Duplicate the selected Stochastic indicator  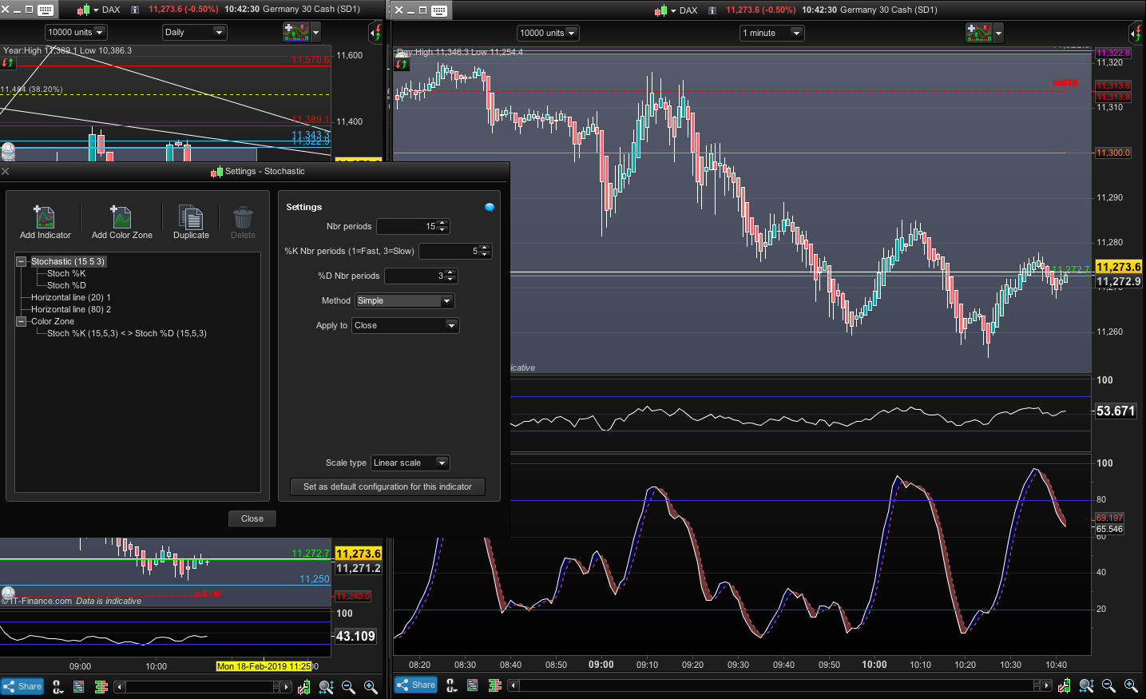[x=191, y=218]
